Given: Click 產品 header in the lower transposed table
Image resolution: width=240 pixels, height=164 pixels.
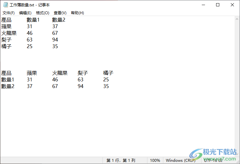Looking at the screenshot, I should (6, 73).
